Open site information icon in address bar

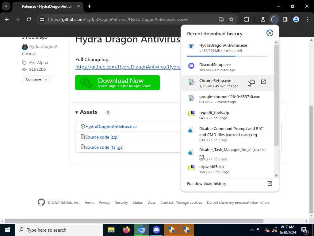click(x=42, y=19)
